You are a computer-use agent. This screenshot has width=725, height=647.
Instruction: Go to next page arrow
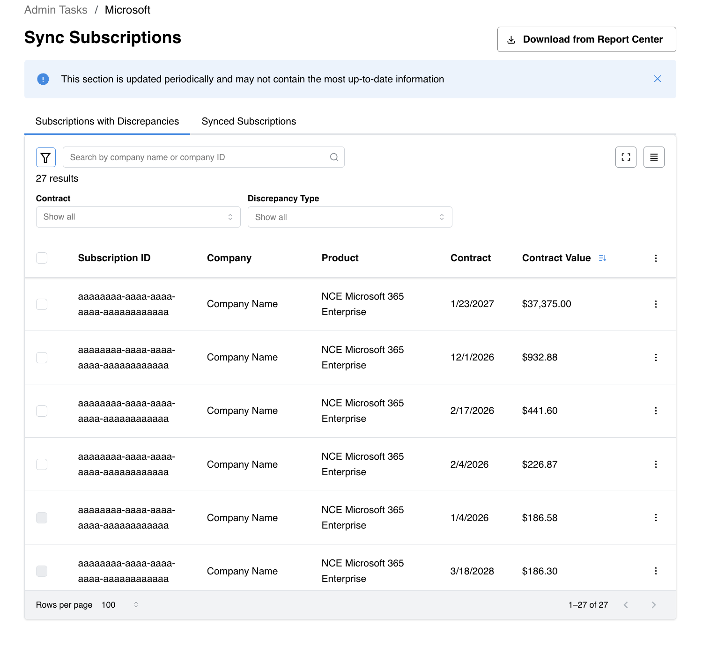point(654,605)
